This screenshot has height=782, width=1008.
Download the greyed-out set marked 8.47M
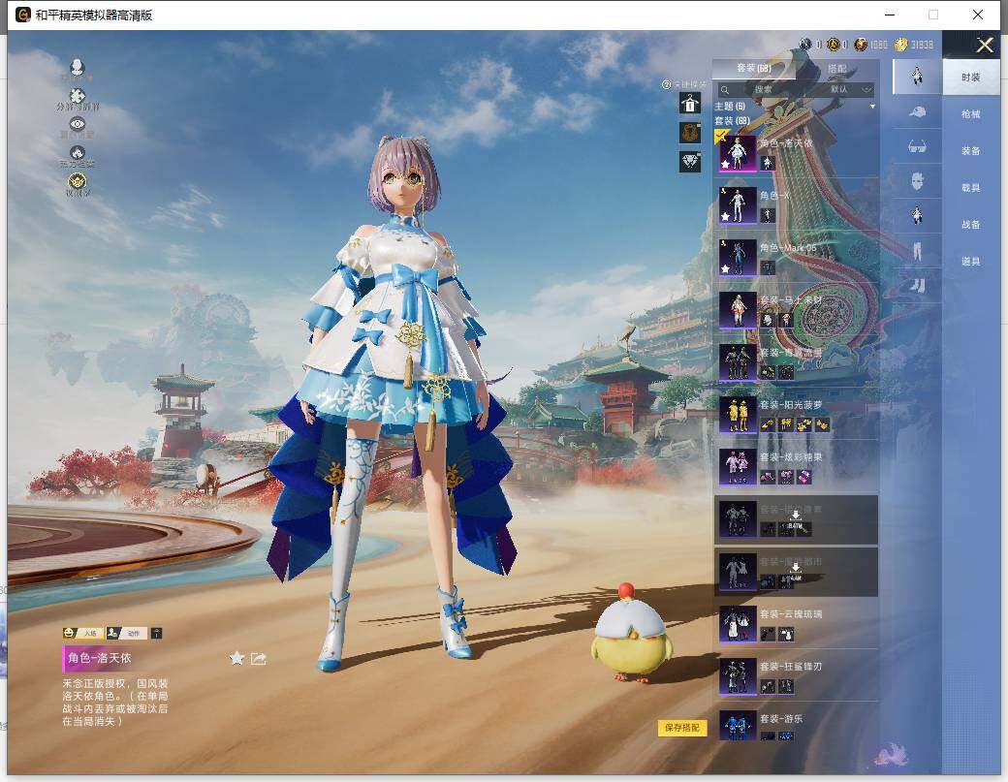[x=795, y=519]
